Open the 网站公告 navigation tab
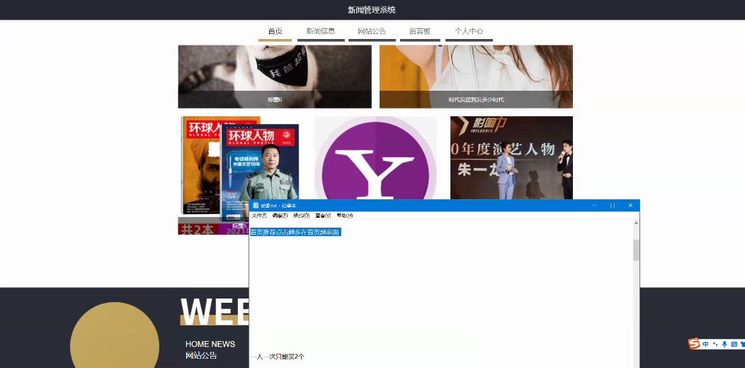The image size is (745, 368). (372, 31)
